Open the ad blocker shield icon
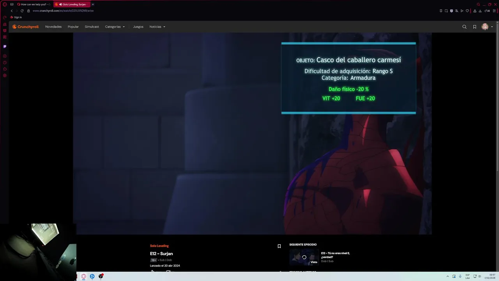This screenshot has height=281, width=499. [x=451, y=11]
